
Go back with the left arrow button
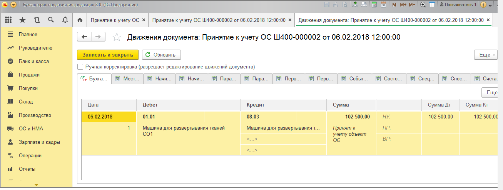coord(85,37)
